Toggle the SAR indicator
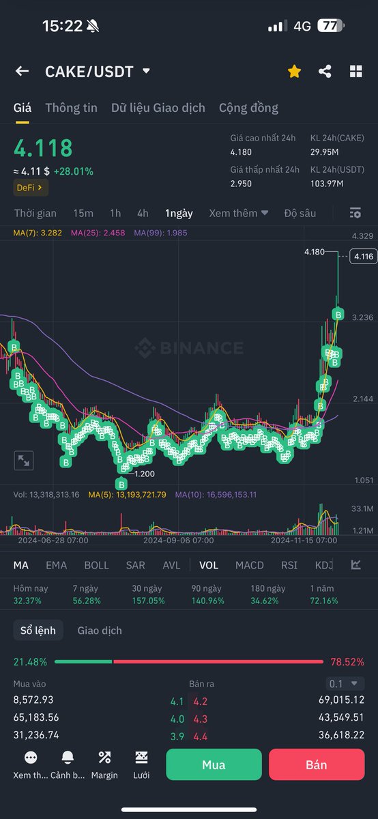This screenshot has width=378, height=819. pyautogui.click(x=135, y=565)
